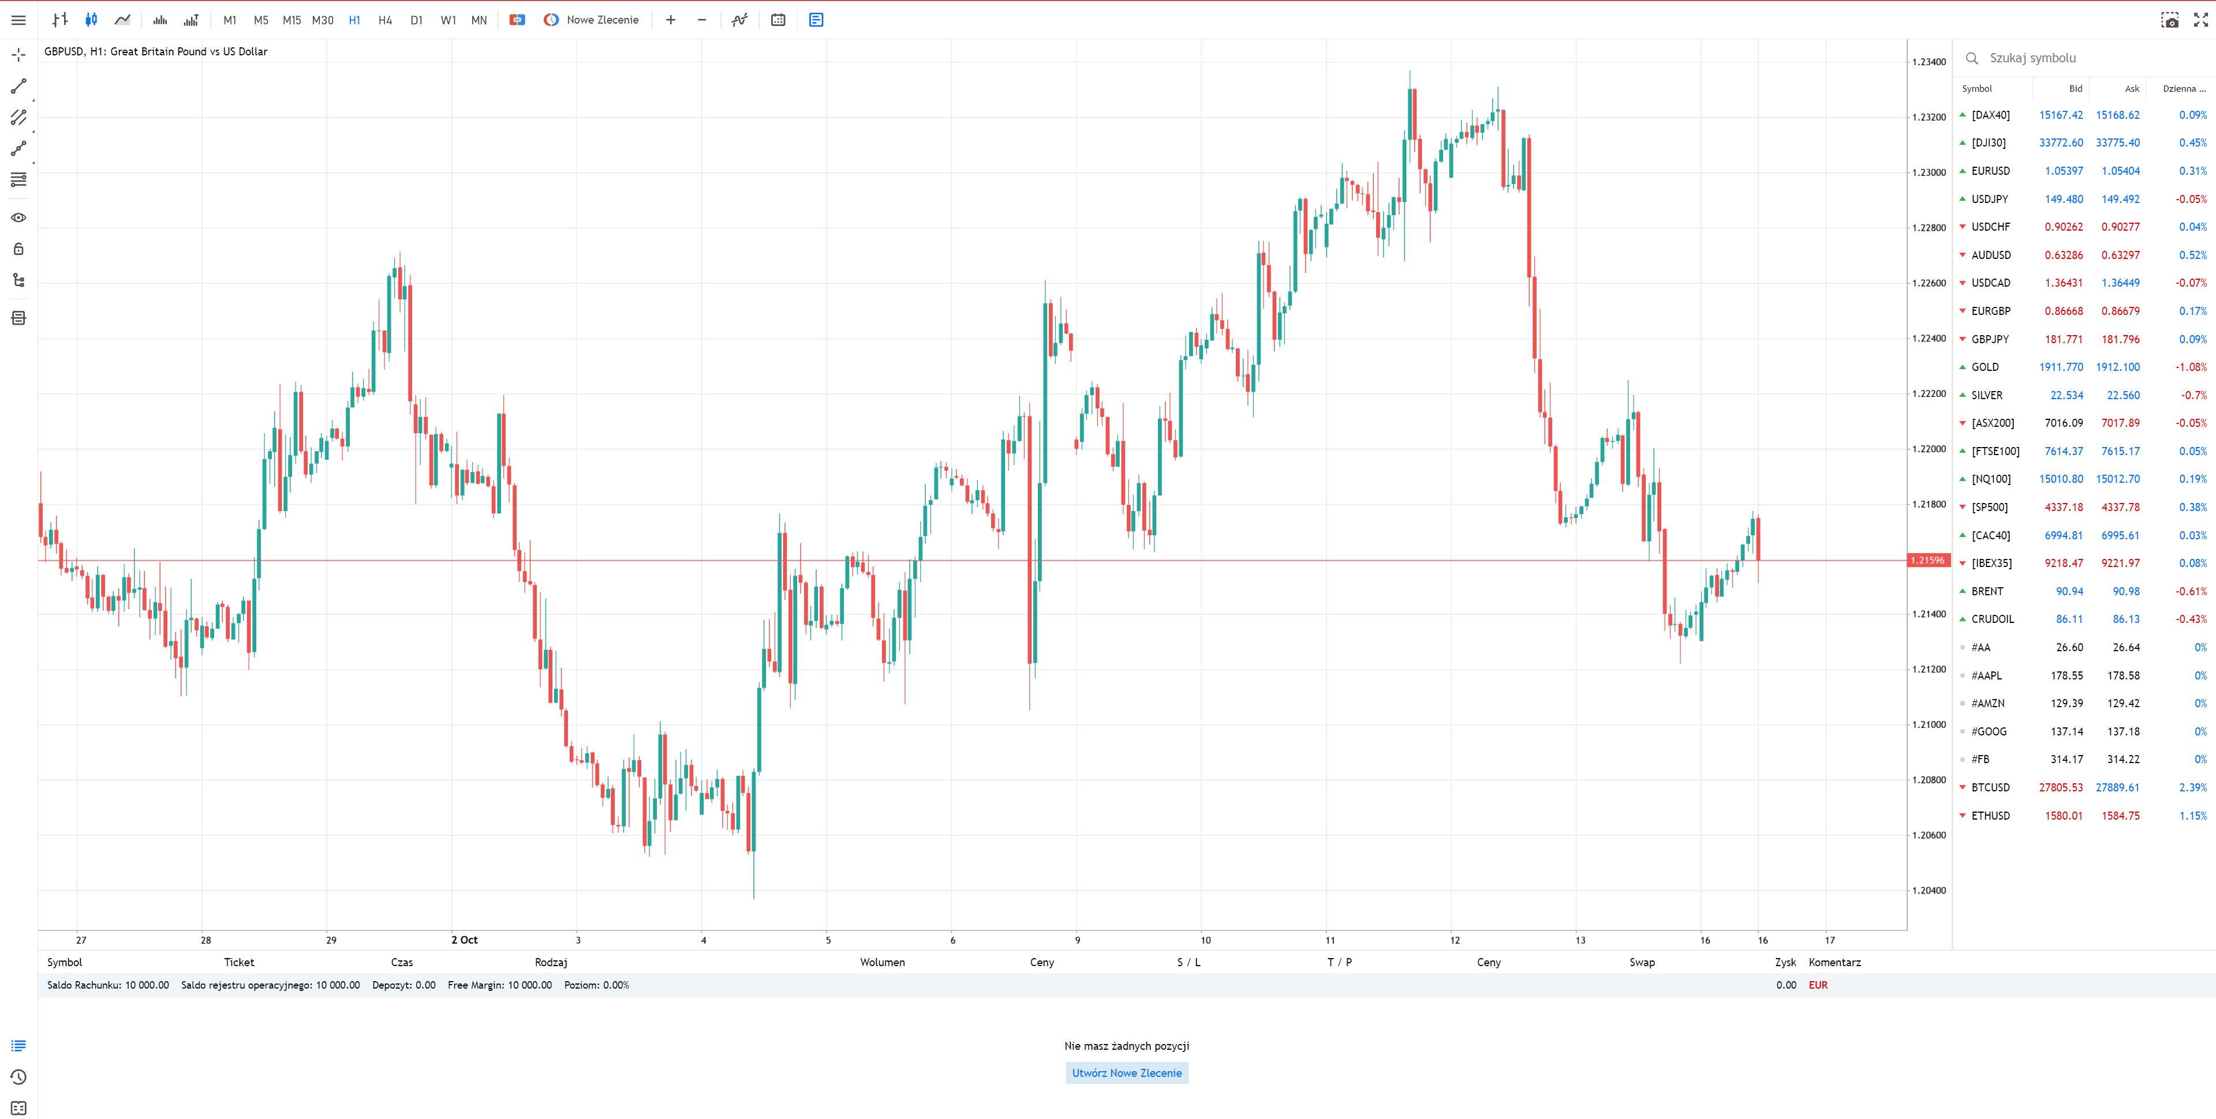Switch chart to candlestick type
Screen dimensions: 2216x1119
[91, 20]
